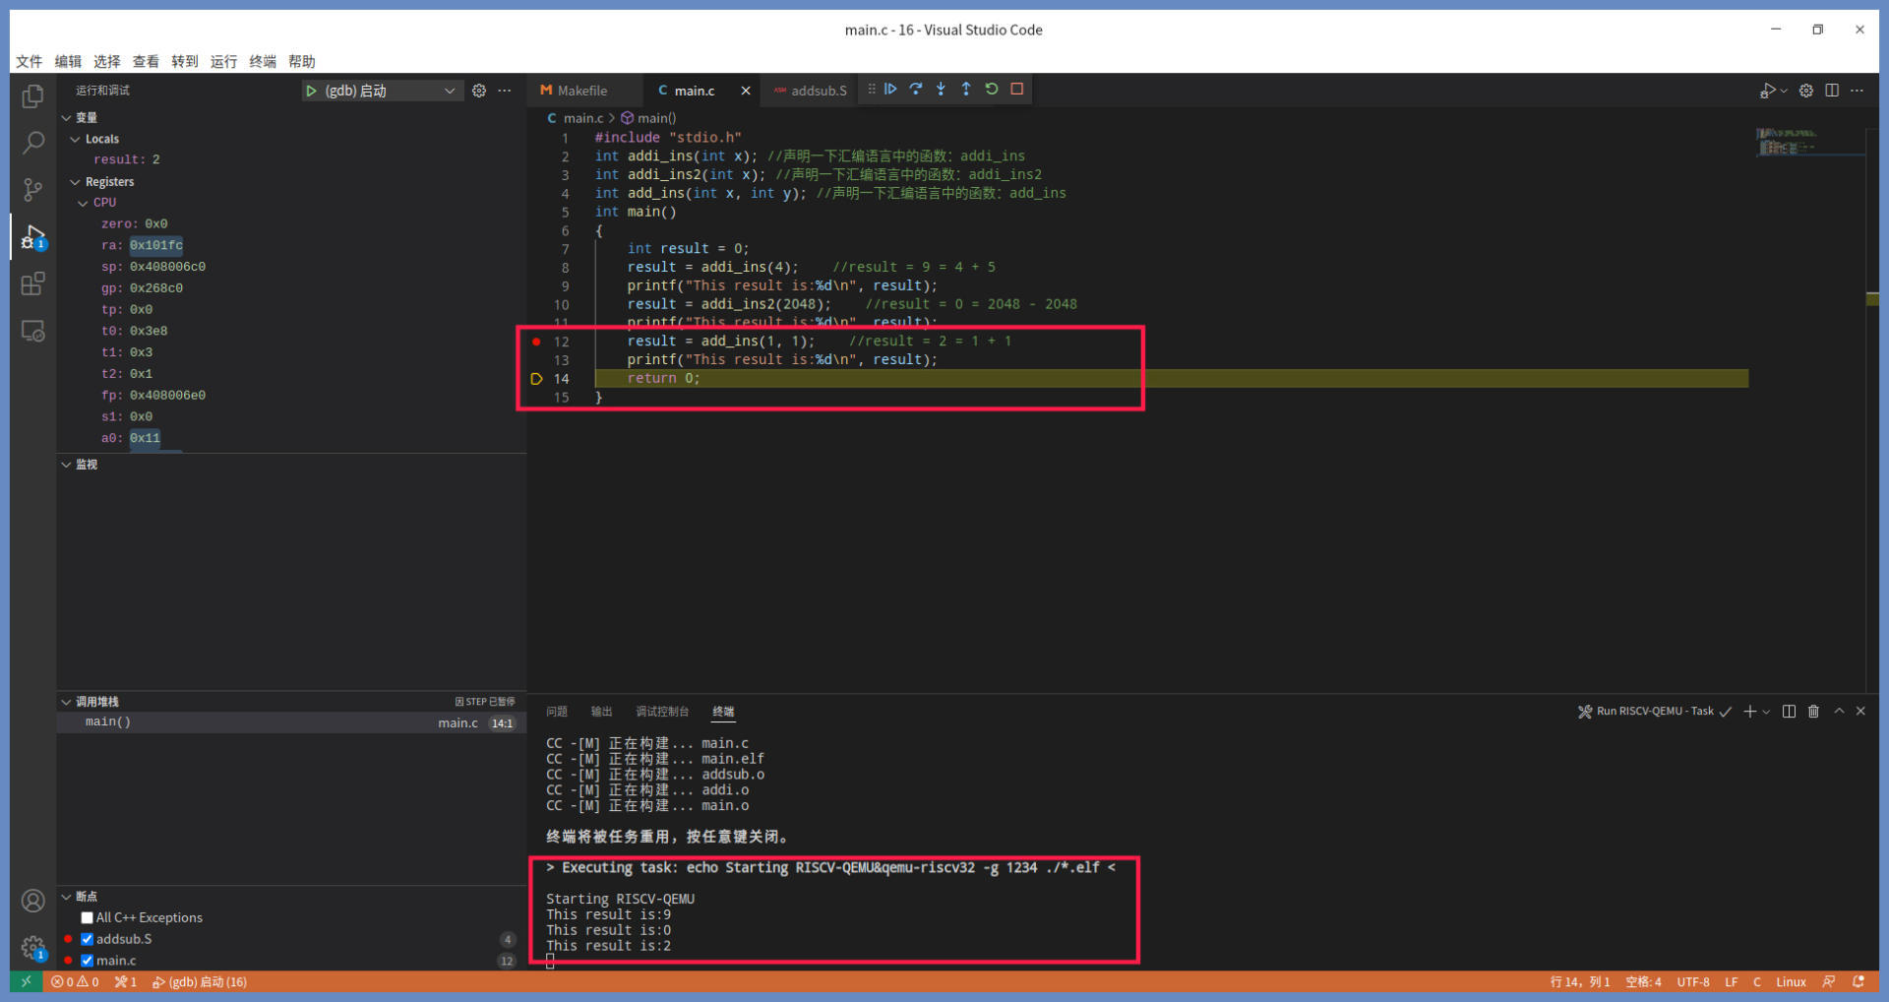Disable the addsub.S breakpoint checkbox
The width and height of the screenshot is (1889, 1002).
pyautogui.click(x=88, y=939)
